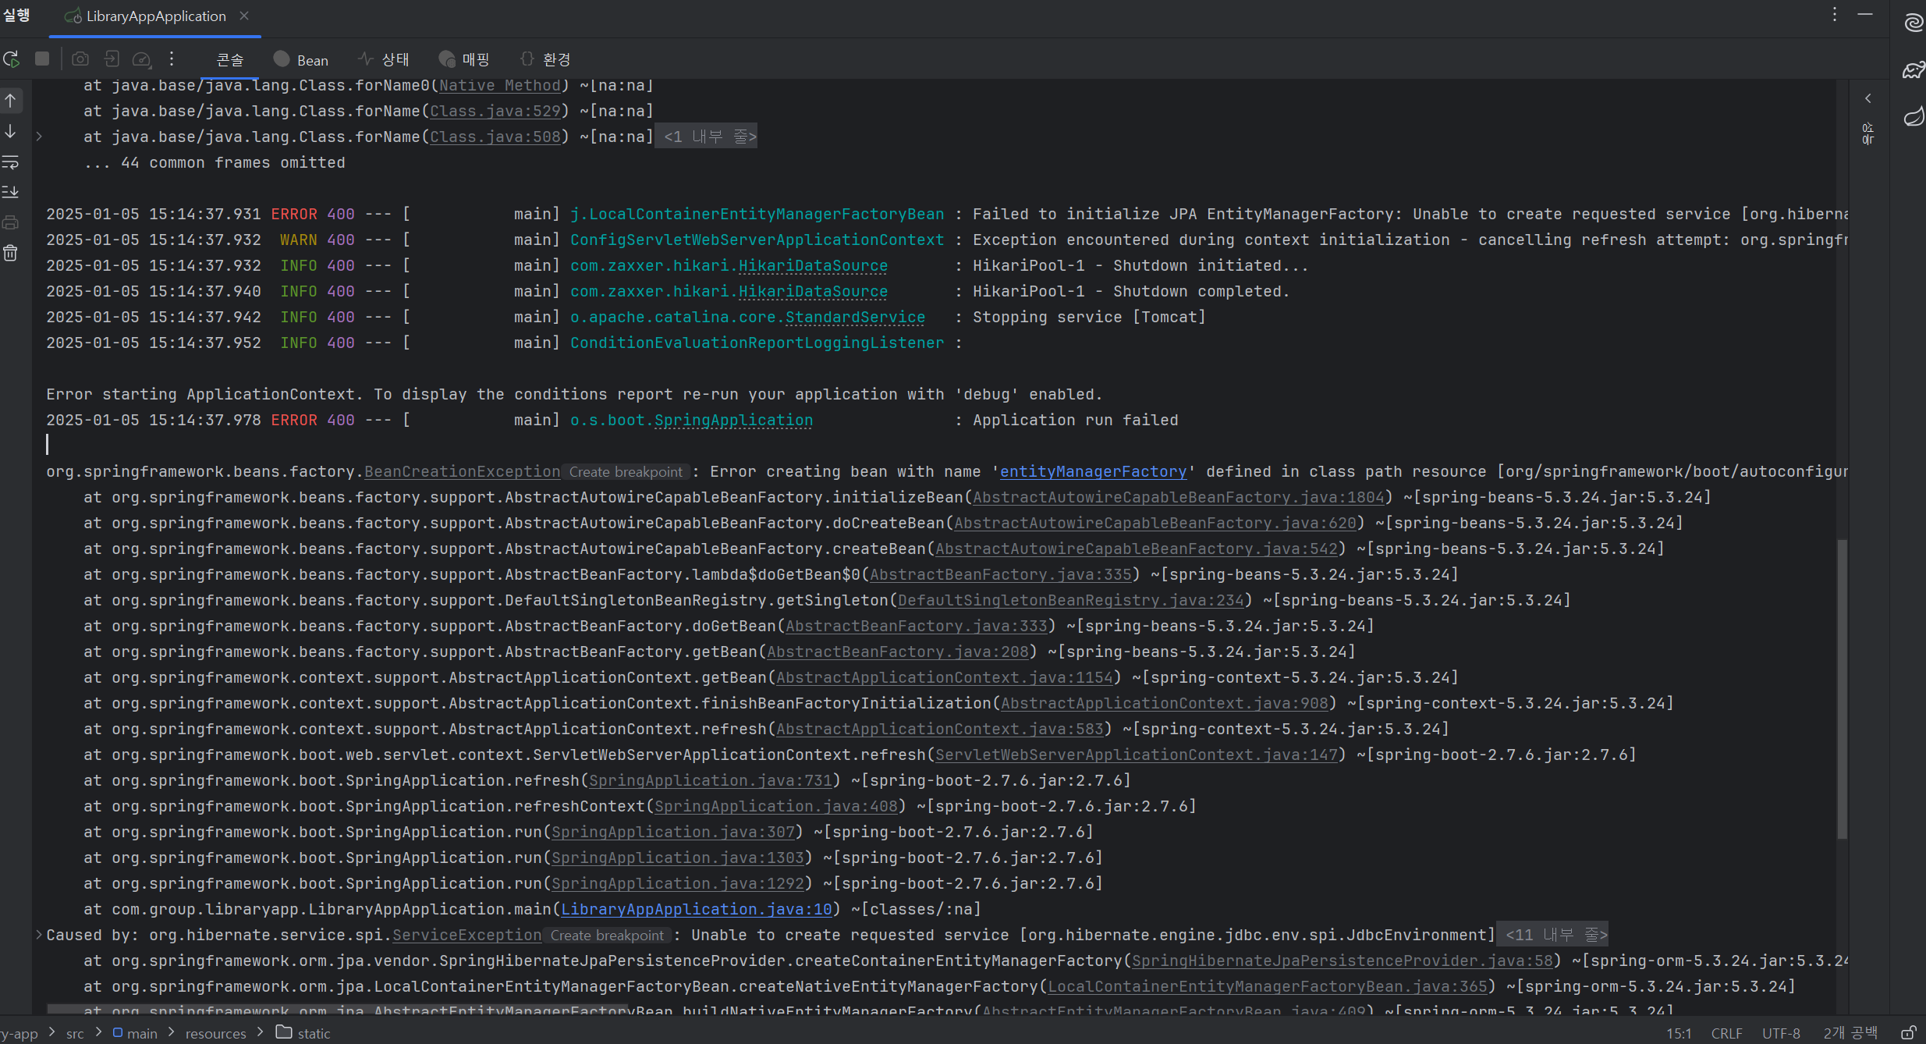Expand the 'Caused by' fold arrow
This screenshot has width=1926, height=1044.
[x=39, y=934]
